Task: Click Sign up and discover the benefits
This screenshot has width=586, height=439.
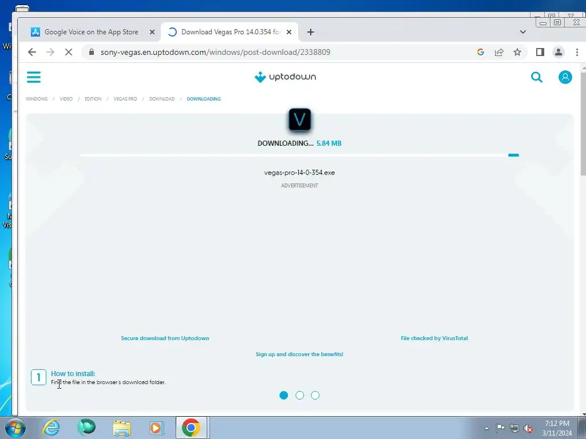Action: click(x=299, y=354)
